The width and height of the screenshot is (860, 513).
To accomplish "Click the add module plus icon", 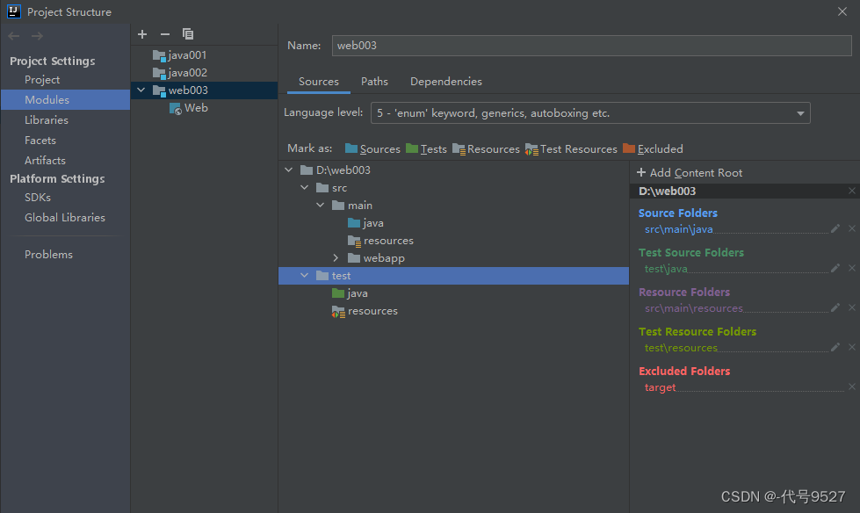I will click(142, 34).
